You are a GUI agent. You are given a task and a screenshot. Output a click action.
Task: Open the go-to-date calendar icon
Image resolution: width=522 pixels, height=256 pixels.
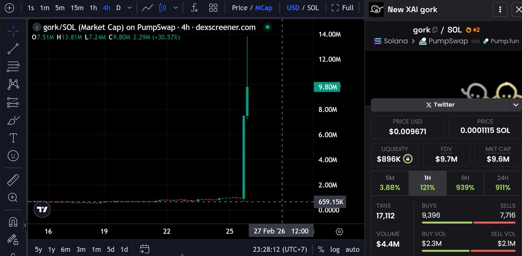(x=144, y=249)
